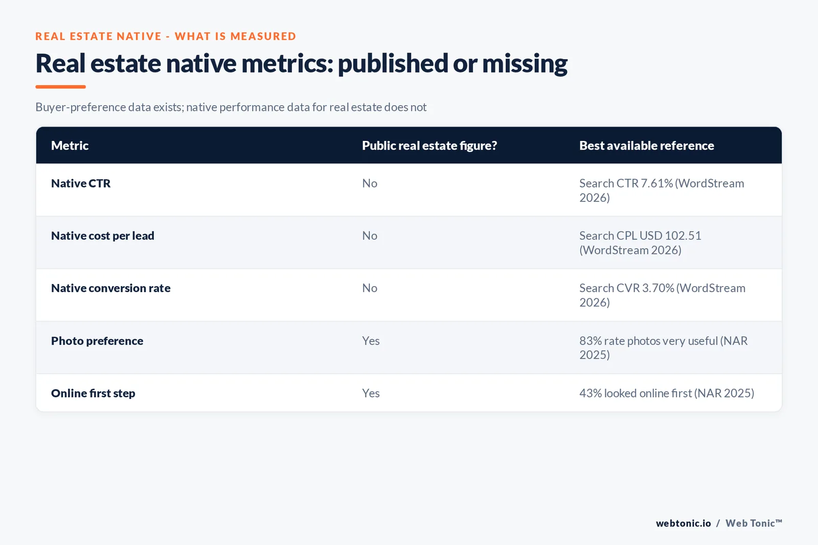Image resolution: width=818 pixels, height=545 pixels.
Task: Click the main title 'Real estate native metrics'
Action: pos(301,64)
